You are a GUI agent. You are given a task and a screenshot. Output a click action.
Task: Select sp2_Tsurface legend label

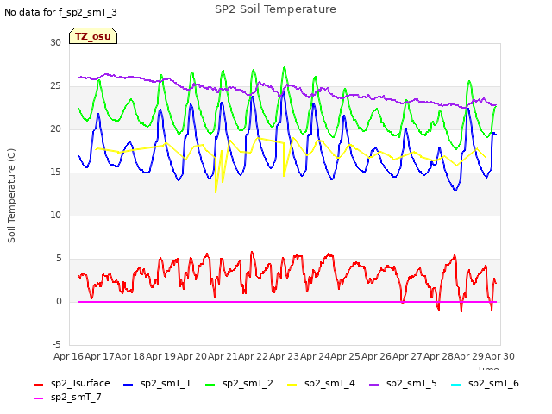click(80, 383)
